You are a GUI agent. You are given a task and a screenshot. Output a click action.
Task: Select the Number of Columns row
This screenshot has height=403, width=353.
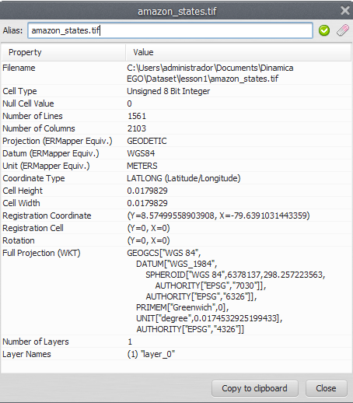176,128
